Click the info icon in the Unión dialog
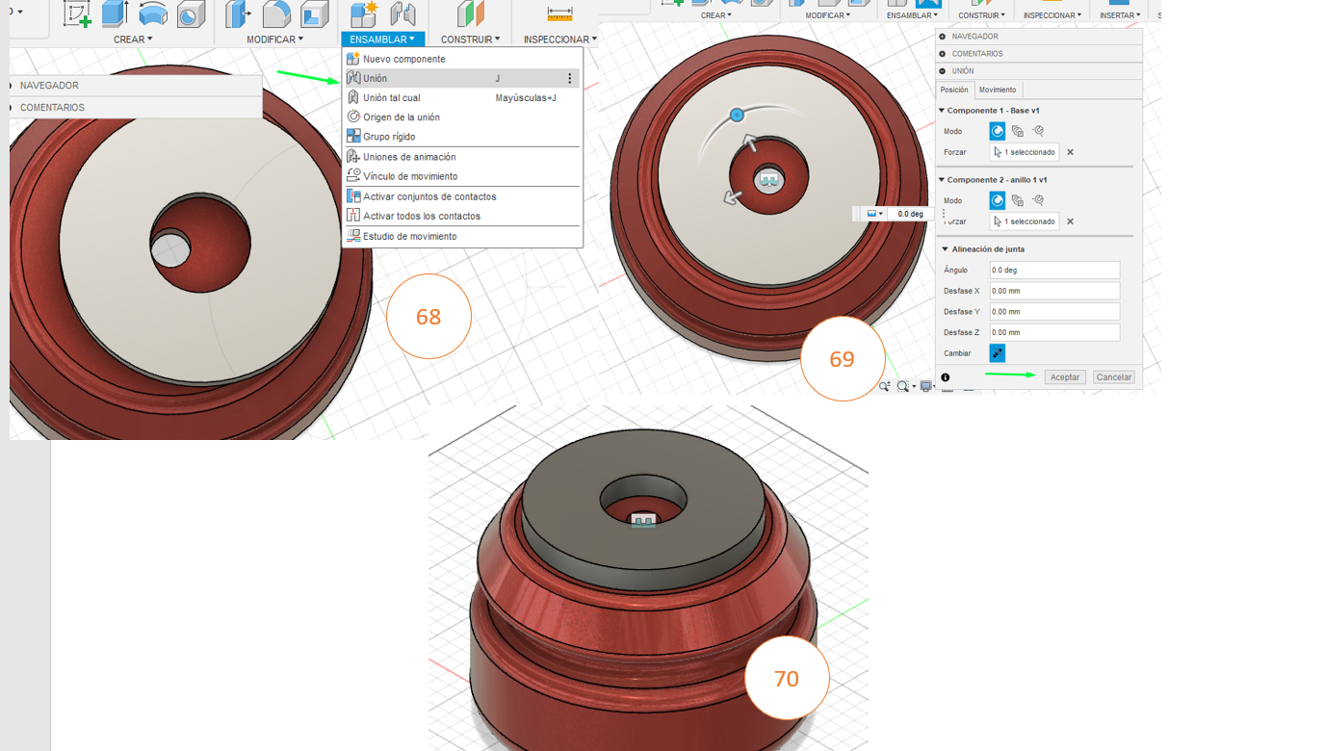The height and width of the screenshot is (751, 1324). (x=946, y=377)
